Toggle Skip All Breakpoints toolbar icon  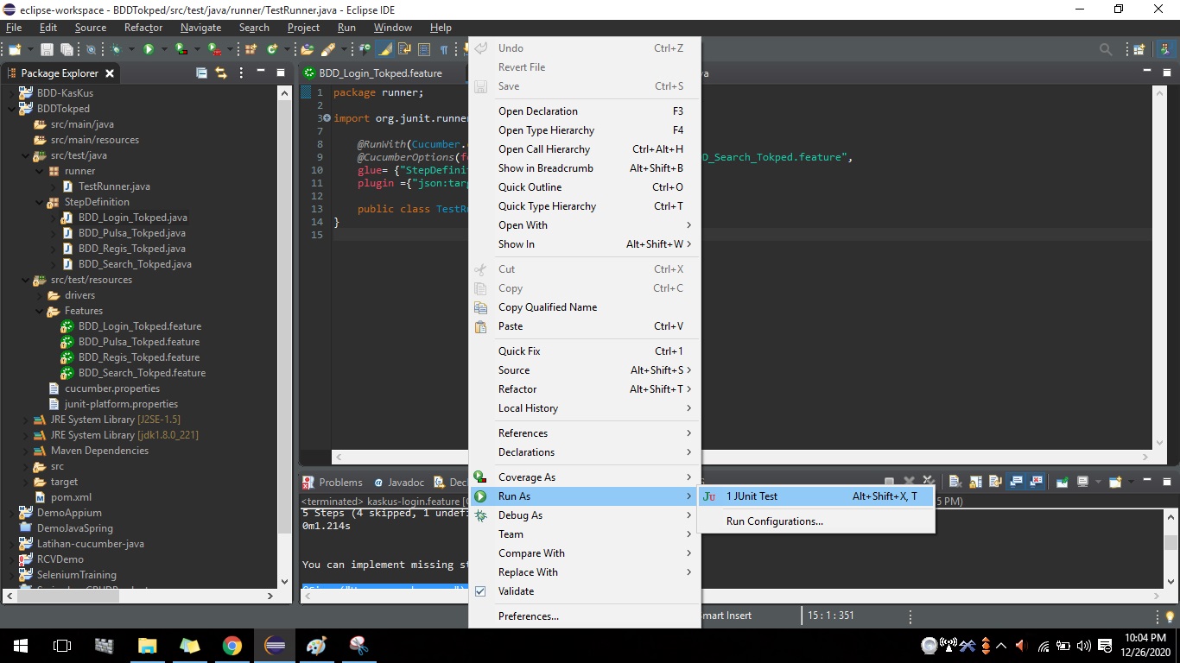pos(91,49)
